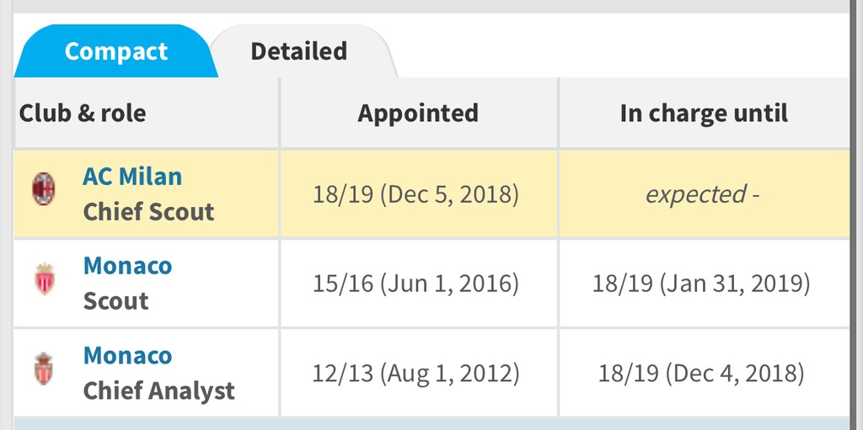
Task: Select the Chief Scout role text
Action: (x=148, y=212)
